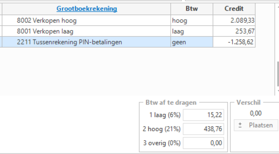279x154 pixels.
Task: Open the Btw cell showing hoog
Action: pyautogui.click(x=192, y=21)
